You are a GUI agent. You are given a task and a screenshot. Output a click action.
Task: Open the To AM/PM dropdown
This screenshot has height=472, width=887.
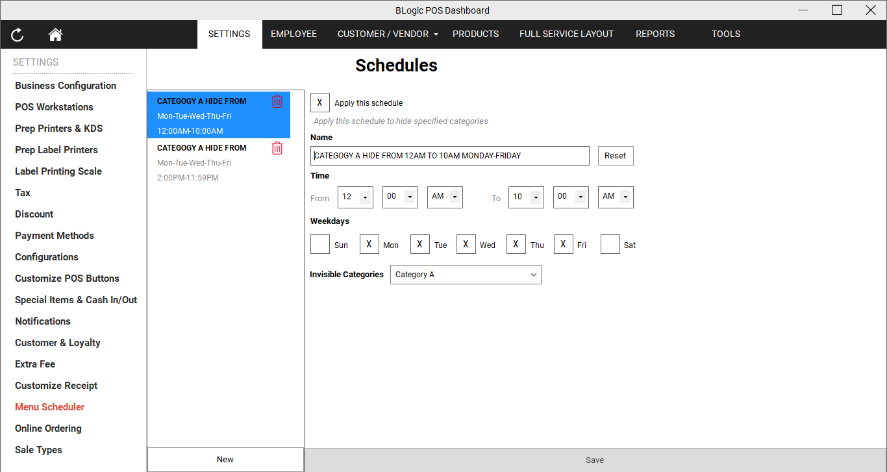click(616, 197)
